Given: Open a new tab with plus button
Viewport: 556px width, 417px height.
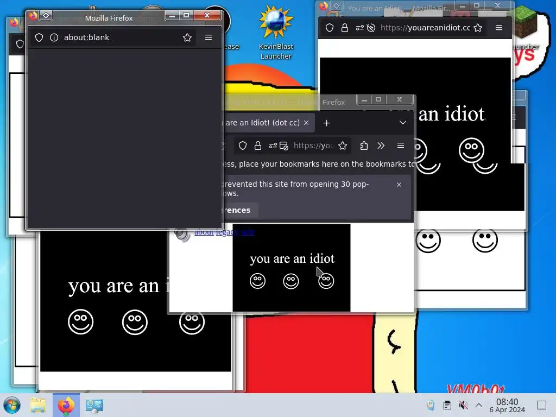Looking at the screenshot, I should pos(326,123).
